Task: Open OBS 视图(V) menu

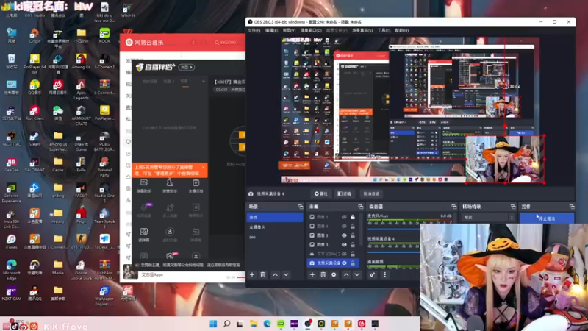Action: (x=289, y=30)
